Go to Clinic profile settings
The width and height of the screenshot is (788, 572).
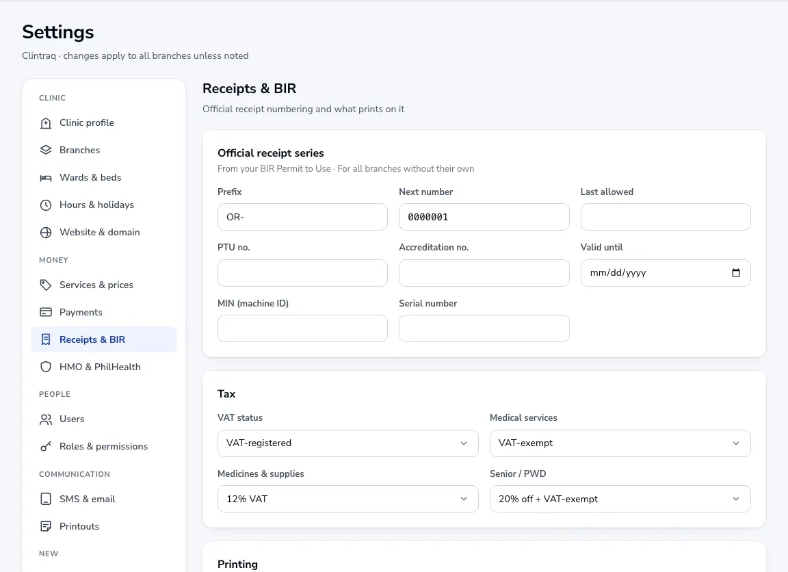tap(104, 123)
